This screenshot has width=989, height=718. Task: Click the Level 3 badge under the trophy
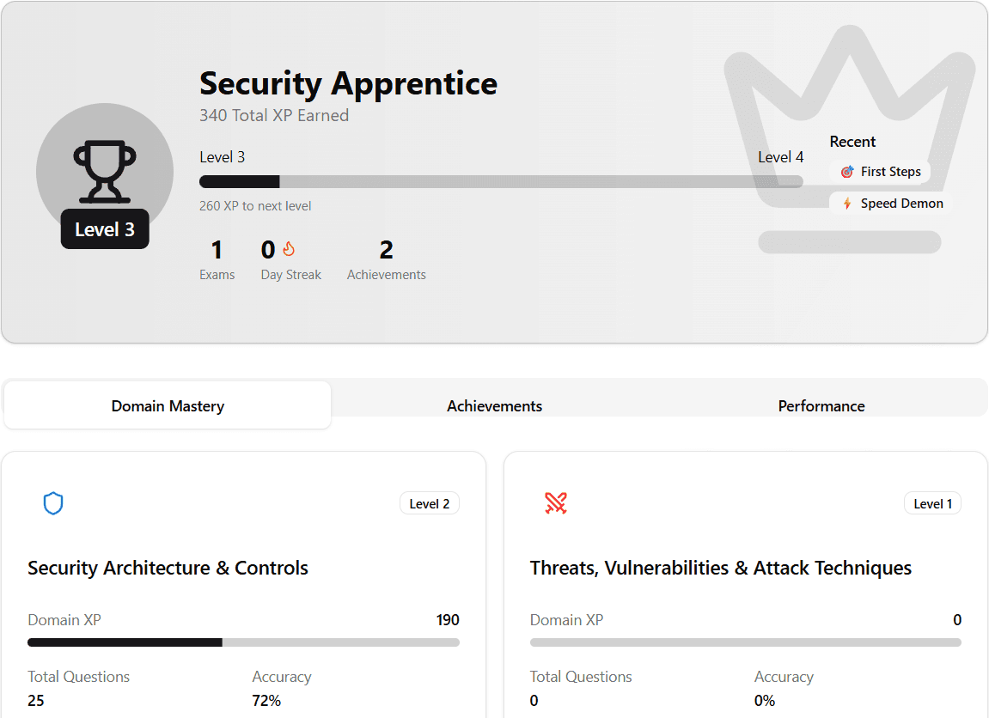click(x=104, y=229)
